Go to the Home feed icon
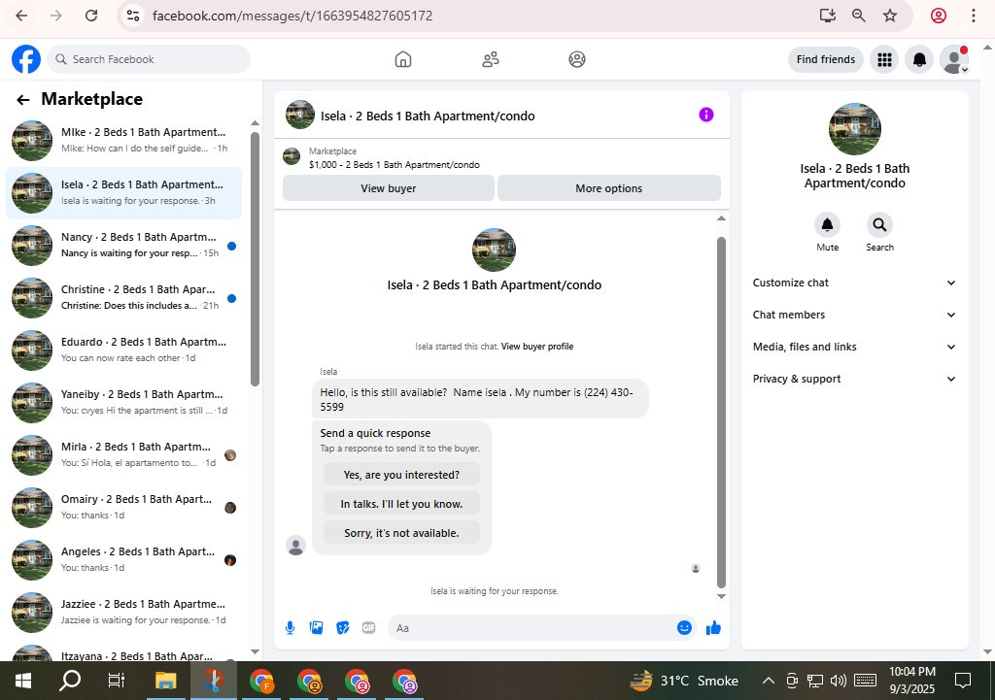This screenshot has width=995, height=700. [403, 59]
